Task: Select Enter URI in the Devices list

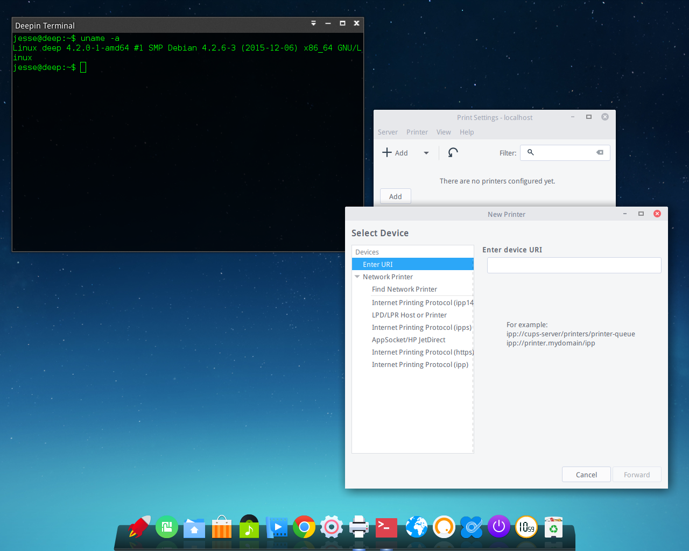Action: tap(413, 264)
